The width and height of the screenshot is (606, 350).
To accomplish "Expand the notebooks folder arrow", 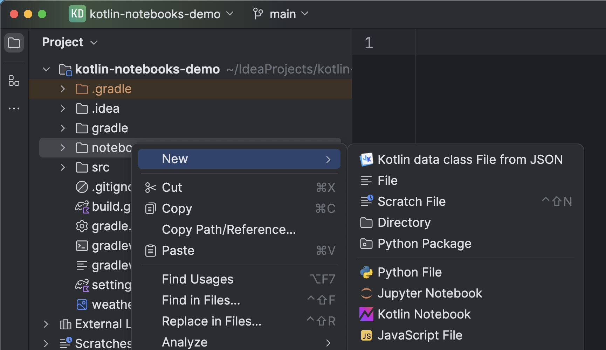I will tap(63, 148).
